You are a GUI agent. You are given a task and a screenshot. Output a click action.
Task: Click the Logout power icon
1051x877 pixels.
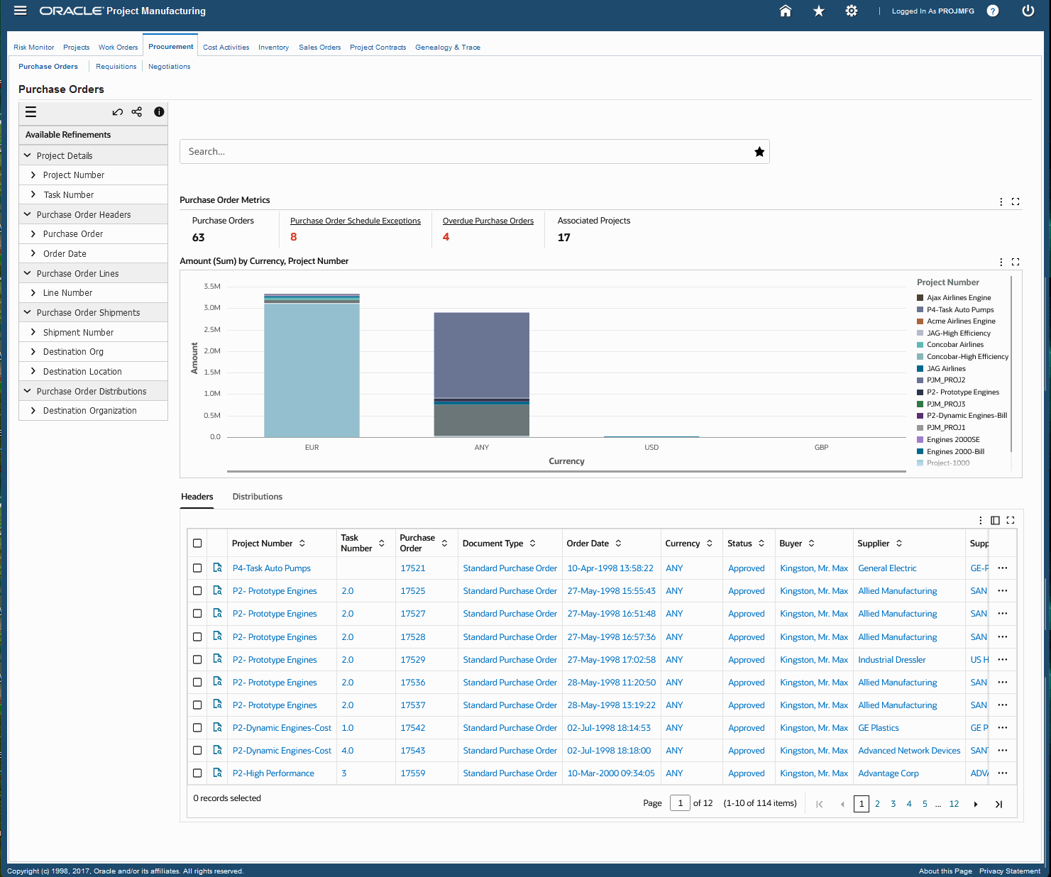(1028, 11)
